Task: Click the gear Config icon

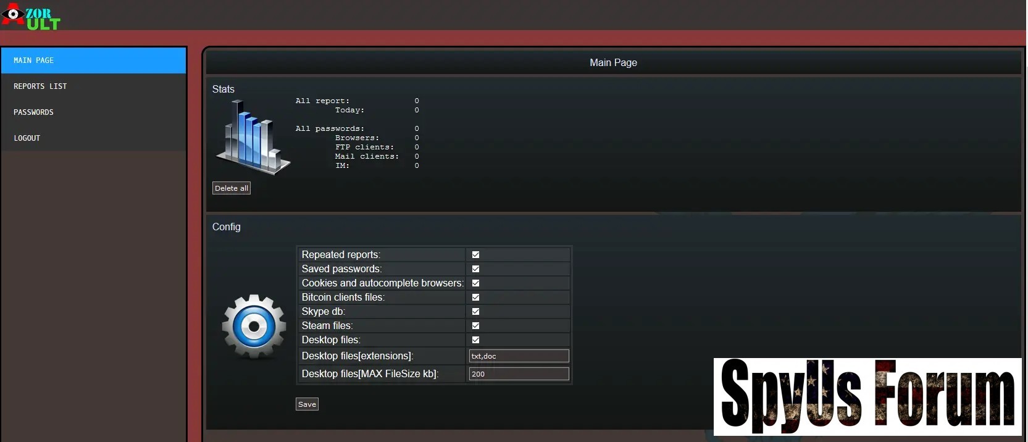Action: (x=254, y=326)
